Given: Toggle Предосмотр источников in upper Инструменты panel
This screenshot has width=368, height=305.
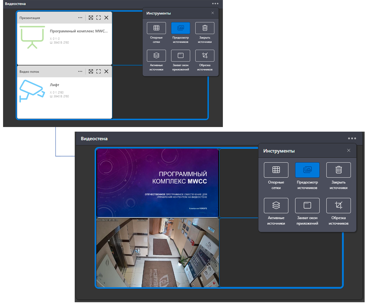Looking at the screenshot, I should click(180, 28).
